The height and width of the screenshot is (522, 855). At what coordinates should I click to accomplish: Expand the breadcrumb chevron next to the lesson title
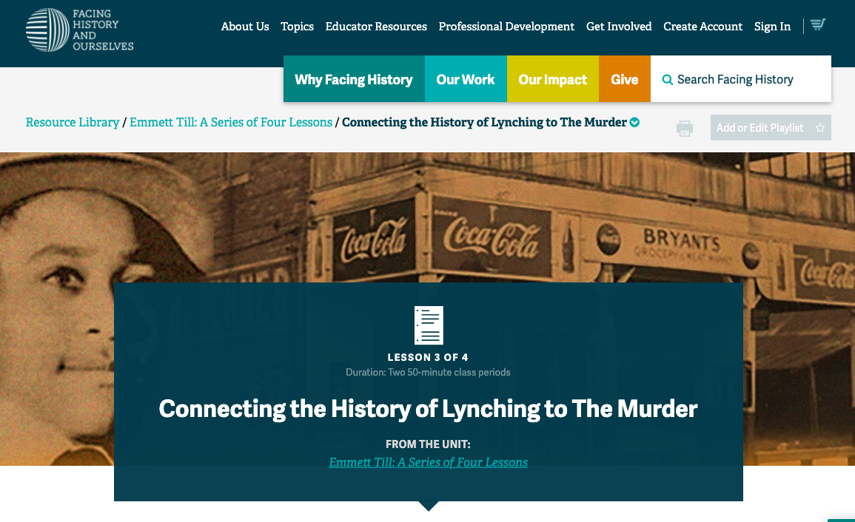[635, 122]
